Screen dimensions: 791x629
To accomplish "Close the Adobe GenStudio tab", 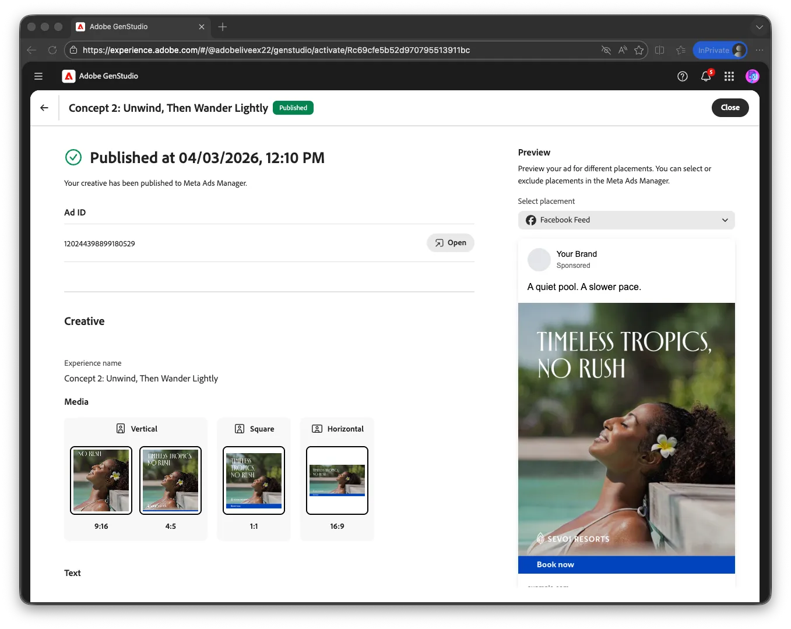I will (x=202, y=27).
